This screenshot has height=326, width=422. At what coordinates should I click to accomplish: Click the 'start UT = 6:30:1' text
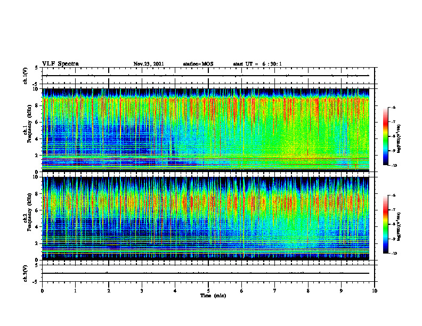[x=257, y=64]
